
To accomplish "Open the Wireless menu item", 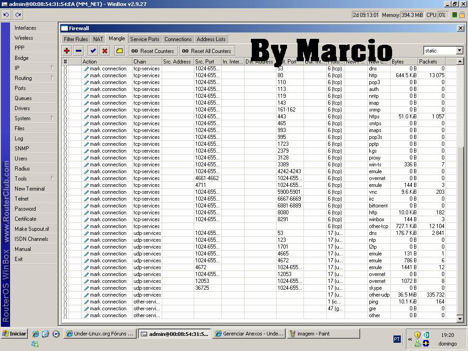I will 34,38.
